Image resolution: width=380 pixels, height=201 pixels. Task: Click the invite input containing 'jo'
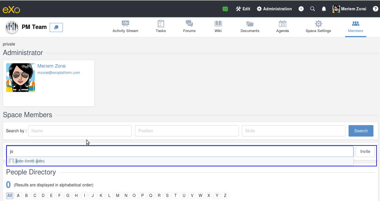(x=180, y=151)
